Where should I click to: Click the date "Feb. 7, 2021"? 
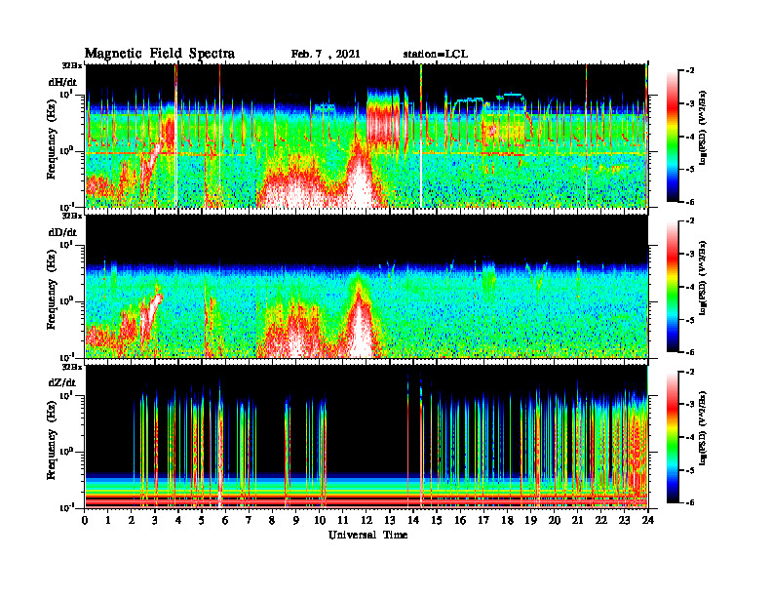pos(326,55)
